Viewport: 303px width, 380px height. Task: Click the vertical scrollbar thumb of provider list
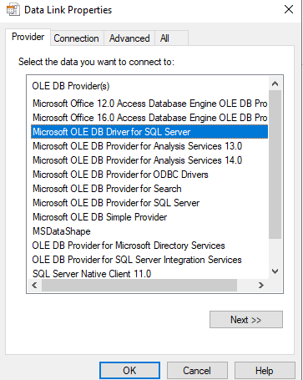point(275,165)
